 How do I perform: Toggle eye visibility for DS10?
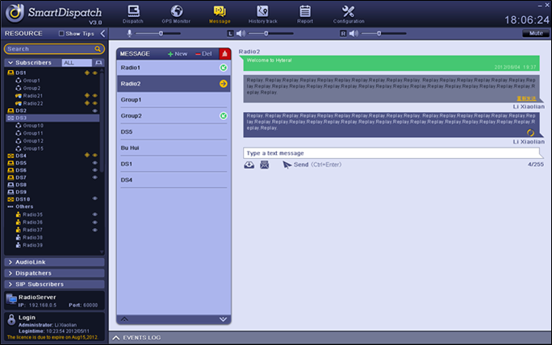pyautogui.click(x=94, y=199)
